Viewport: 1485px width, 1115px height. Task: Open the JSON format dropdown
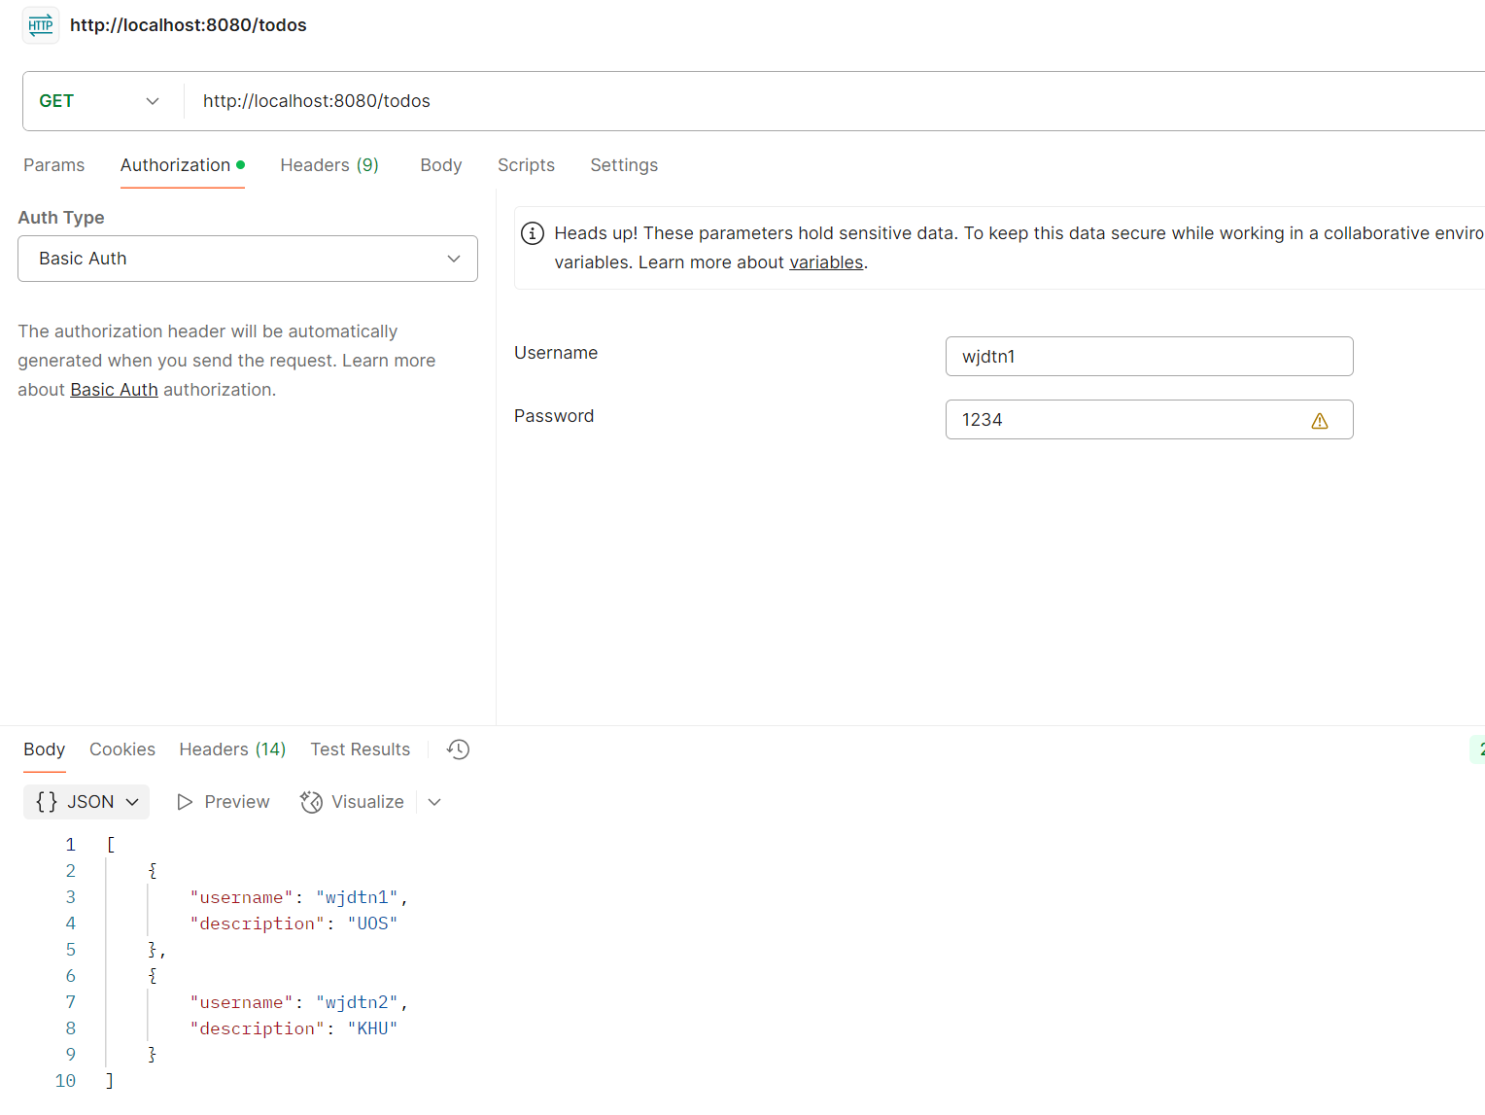(132, 802)
